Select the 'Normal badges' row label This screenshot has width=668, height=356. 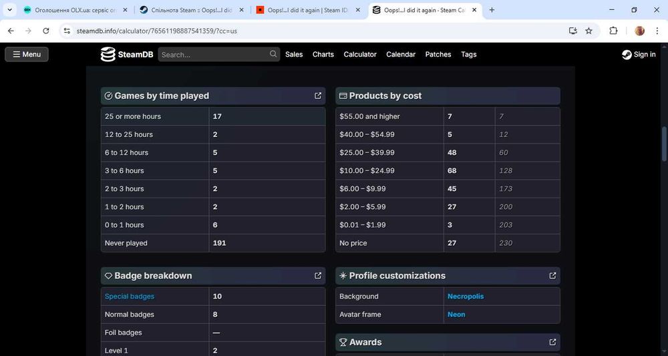tap(130, 315)
